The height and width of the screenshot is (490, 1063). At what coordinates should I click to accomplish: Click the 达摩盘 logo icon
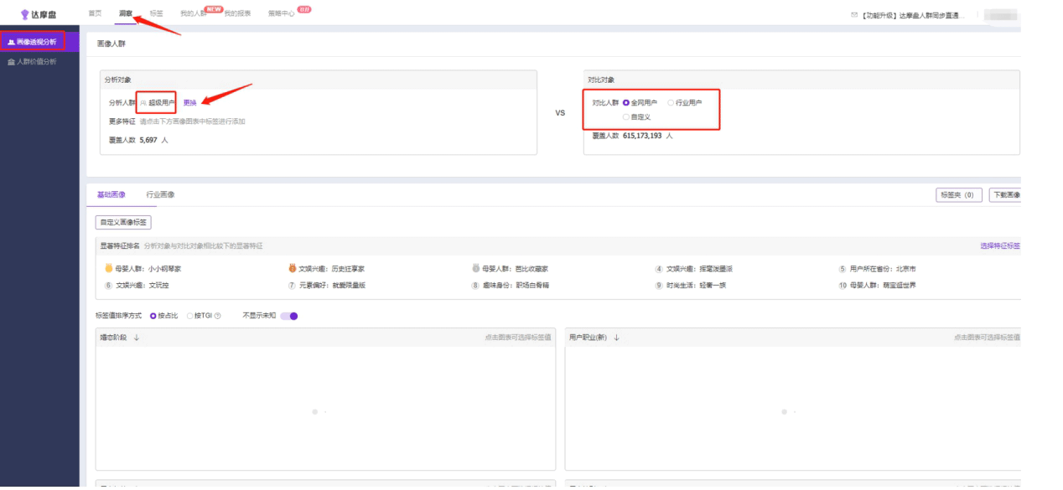(x=25, y=14)
